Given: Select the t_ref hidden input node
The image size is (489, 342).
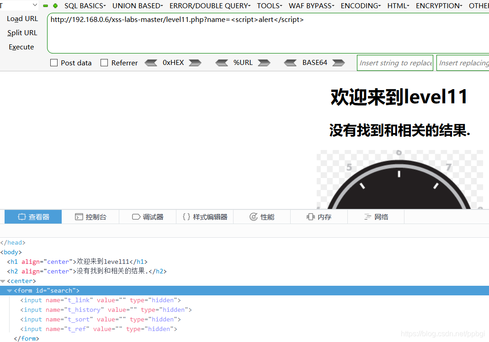Looking at the screenshot, I should tap(99, 329).
